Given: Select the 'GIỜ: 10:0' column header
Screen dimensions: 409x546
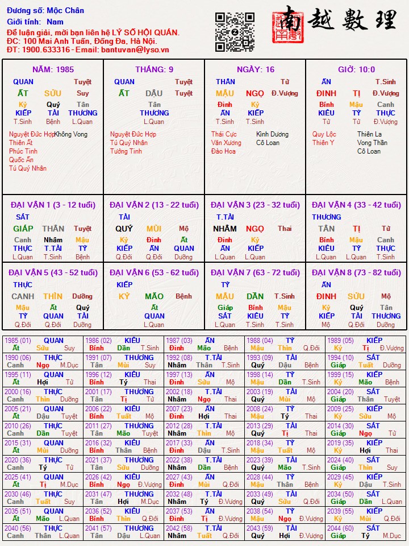Looking at the screenshot, I should point(357,69).
